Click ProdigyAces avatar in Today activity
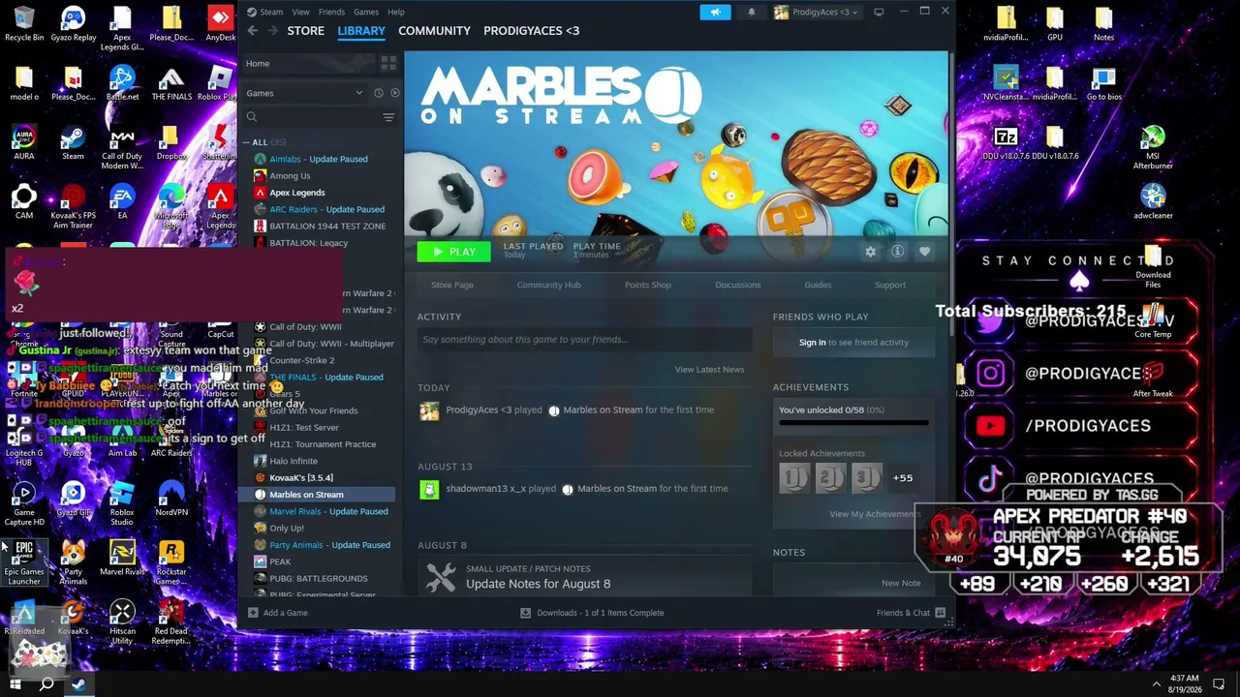Image resolution: width=1240 pixels, height=697 pixels. click(428, 410)
